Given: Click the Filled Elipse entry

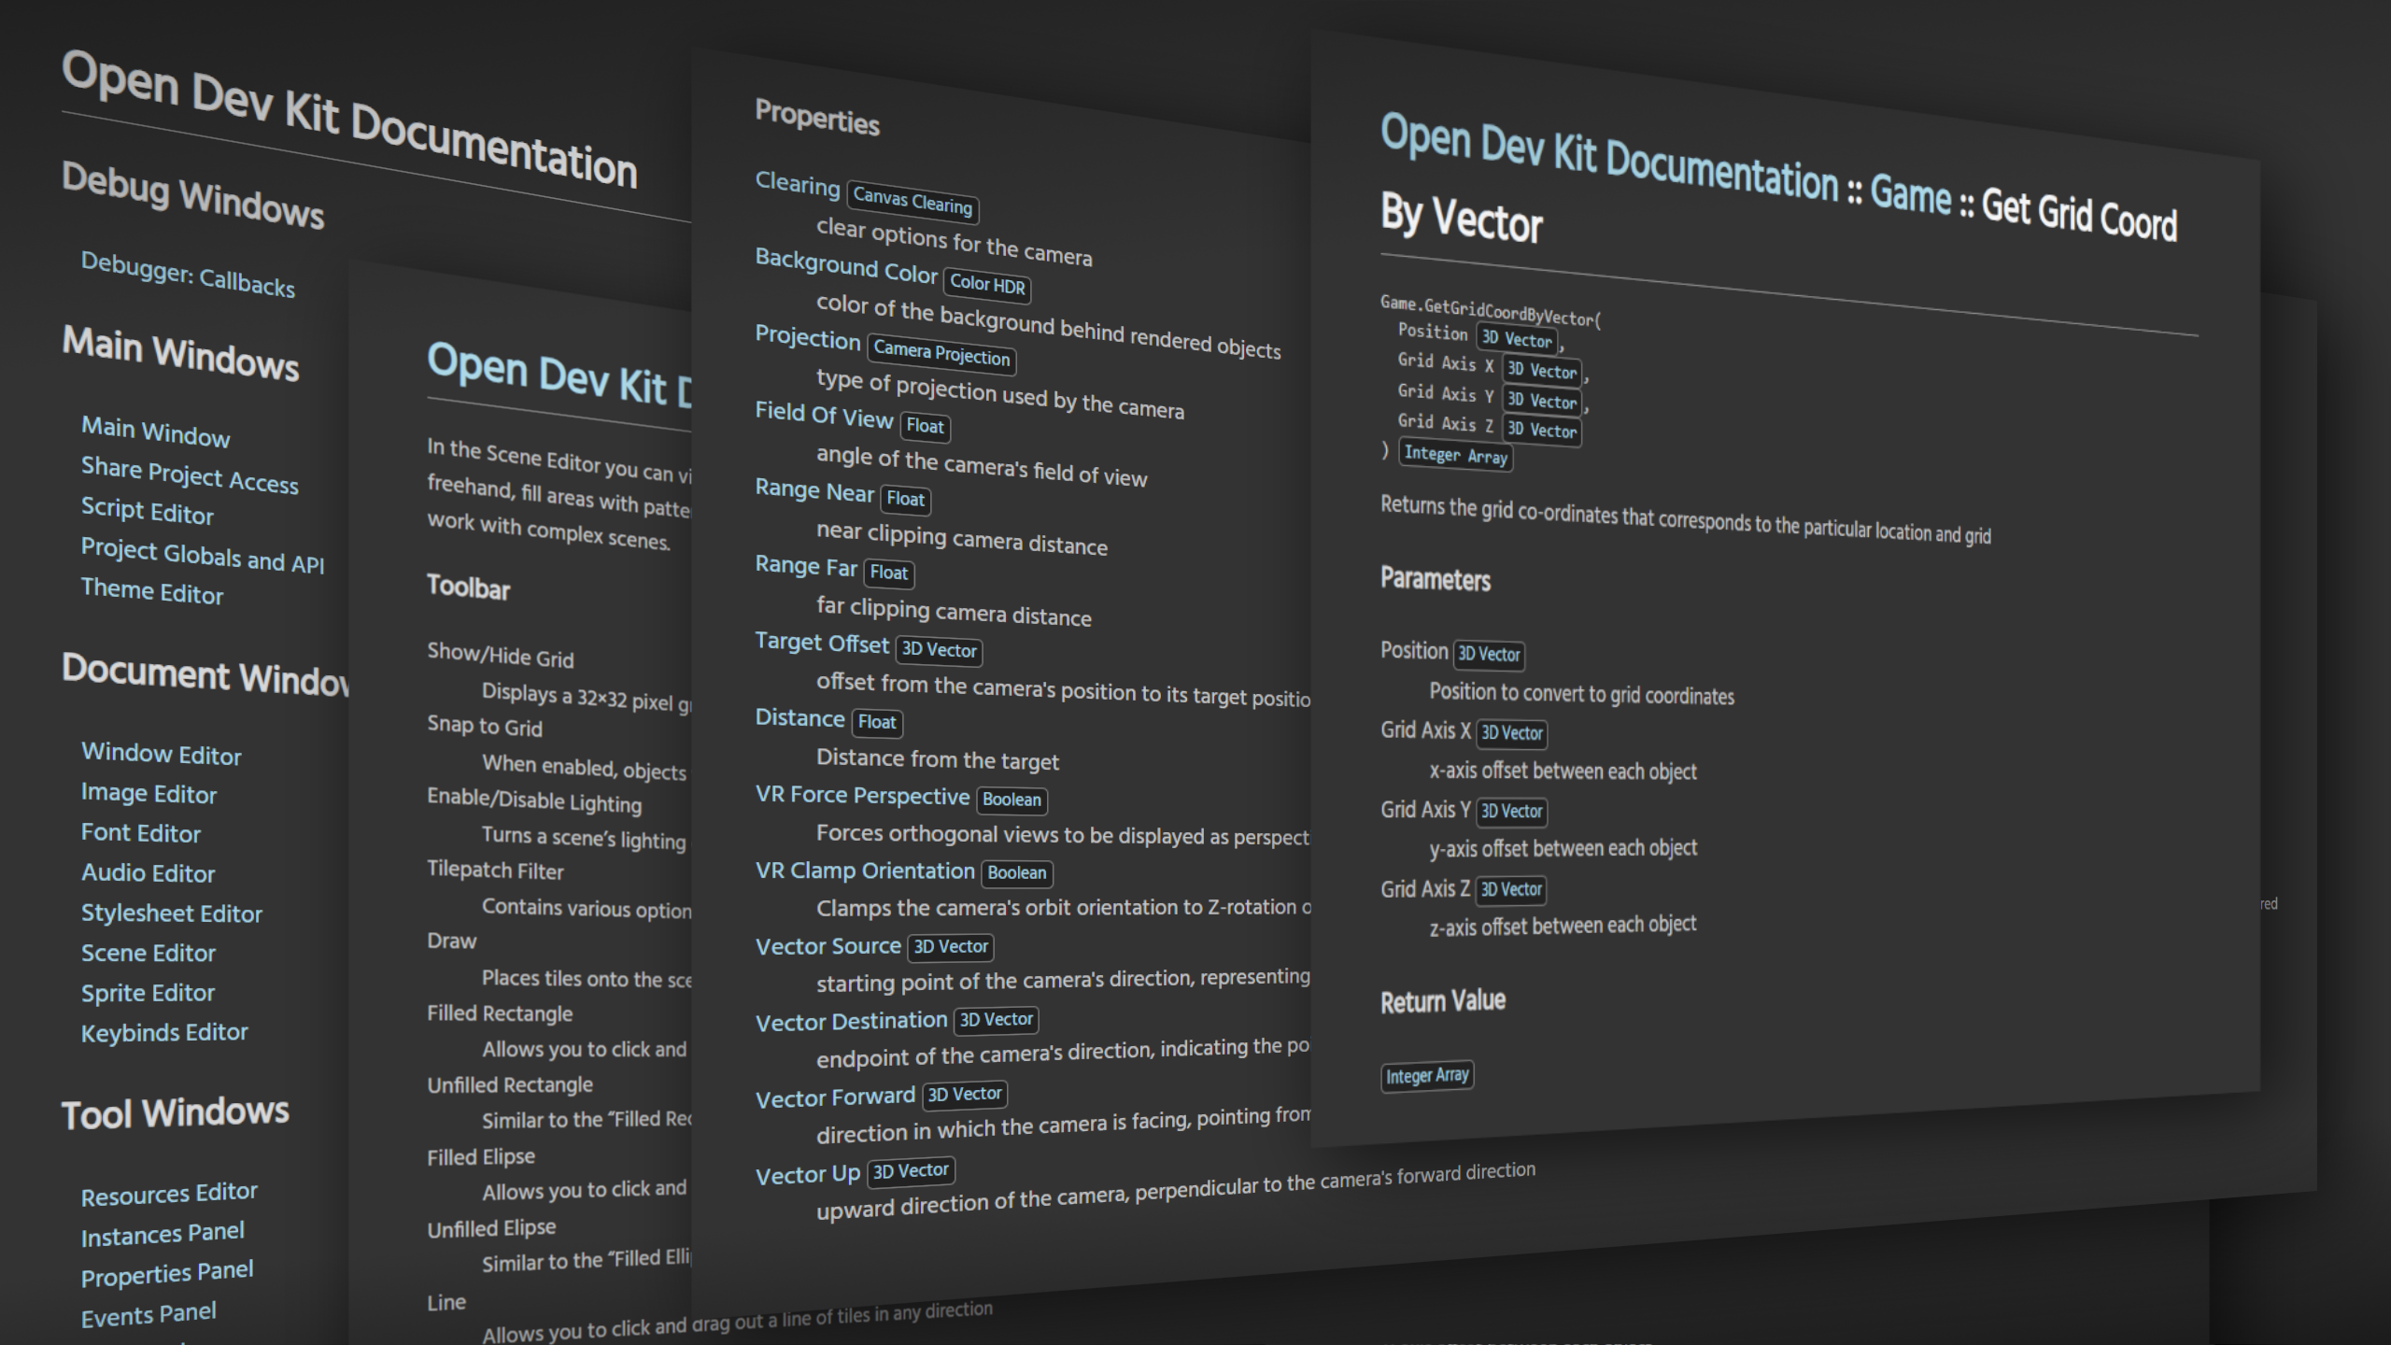Looking at the screenshot, I should tap(481, 1157).
